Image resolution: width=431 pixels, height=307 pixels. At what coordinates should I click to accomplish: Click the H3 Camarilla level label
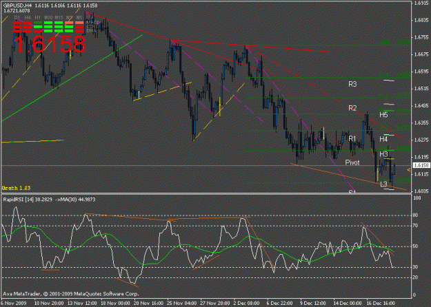pos(383,154)
